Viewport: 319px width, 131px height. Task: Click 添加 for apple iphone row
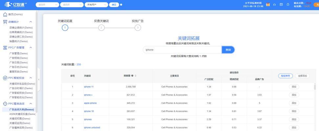click(294, 103)
